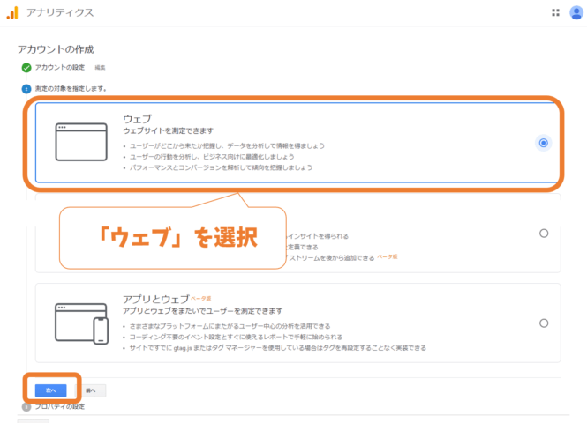The image size is (587, 423).
Task: Click the blue step 2 circle icon
Action: pyautogui.click(x=26, y=89)
